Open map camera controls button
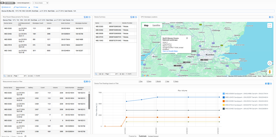The image size is (276, 137). 270,63
